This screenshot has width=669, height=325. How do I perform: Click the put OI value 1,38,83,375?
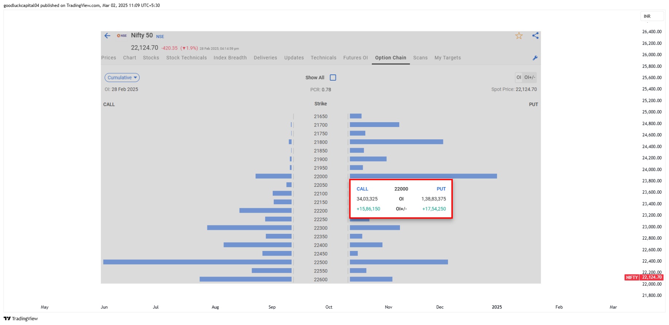click(x=434, y=199)
